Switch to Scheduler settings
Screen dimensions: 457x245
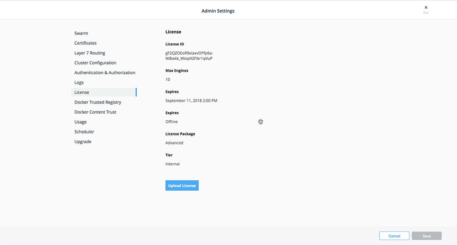(x=84, y=132)
